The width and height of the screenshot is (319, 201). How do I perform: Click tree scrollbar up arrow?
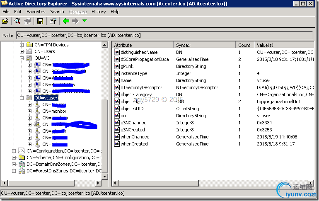coord(104,45)
